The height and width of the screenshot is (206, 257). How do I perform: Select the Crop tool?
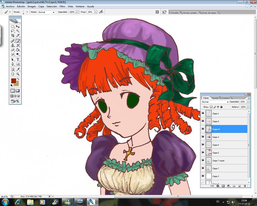tap(13, 35)
